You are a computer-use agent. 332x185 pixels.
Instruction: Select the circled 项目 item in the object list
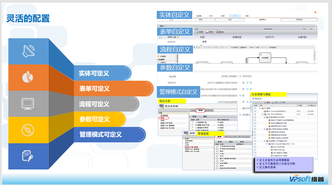(162, 118)
